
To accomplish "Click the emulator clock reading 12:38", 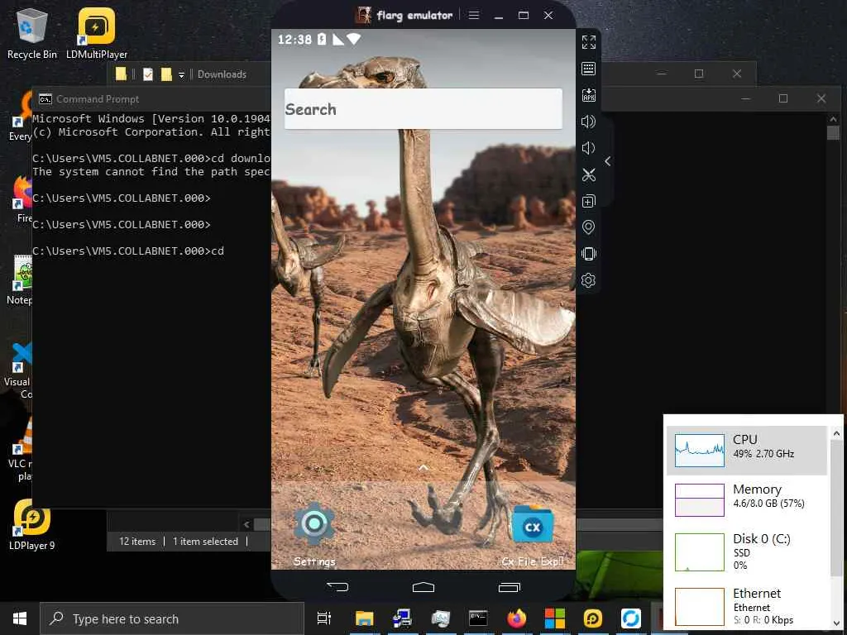I will pos(294,40).
